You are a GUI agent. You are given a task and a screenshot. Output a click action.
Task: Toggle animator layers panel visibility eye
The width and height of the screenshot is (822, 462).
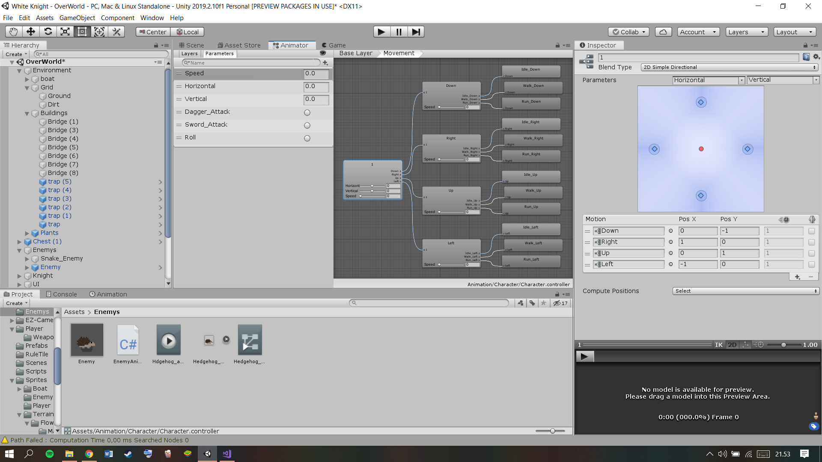[323, 53]
